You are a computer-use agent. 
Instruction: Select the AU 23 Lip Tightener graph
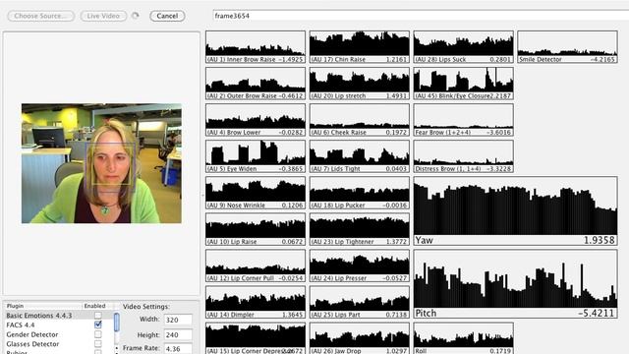360,229
